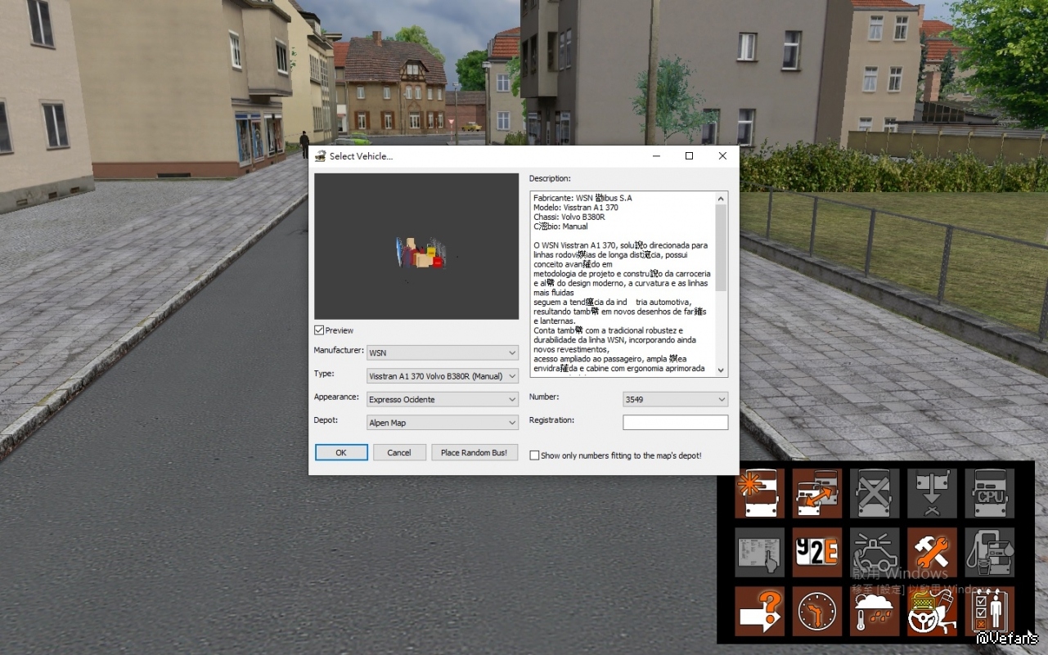The image size is (1048, 655).
Task: Click the 'Chassi: Volvo B380R' description line
Action: point(569,218)
